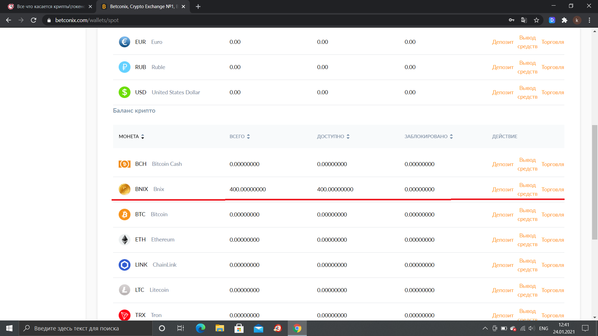
Task: Show hidden system tray icons chevron
Action: point(485,328)
